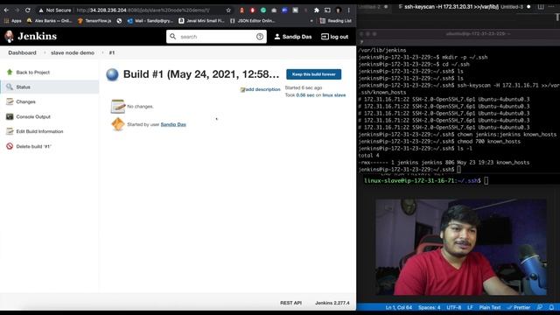Screen dimensions: 560x315
Task: Open the Sandip Das user link
Action: click(173, 124)
